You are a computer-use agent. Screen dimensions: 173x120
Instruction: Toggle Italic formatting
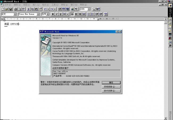57,14
